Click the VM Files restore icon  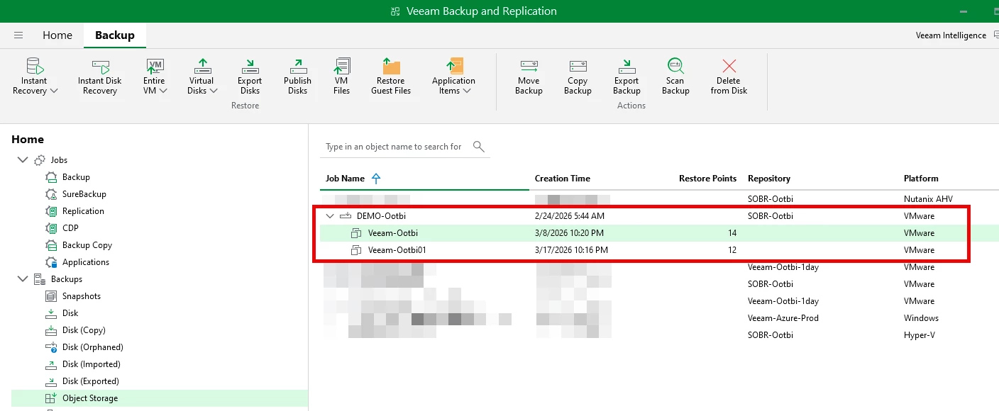(x=341, y=67)
